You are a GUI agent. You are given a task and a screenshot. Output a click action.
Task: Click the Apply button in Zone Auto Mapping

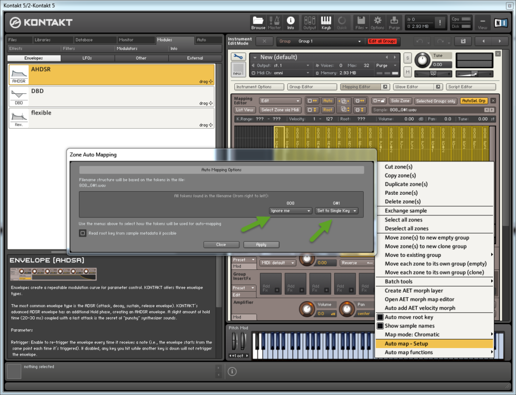[x=261, y=244]
